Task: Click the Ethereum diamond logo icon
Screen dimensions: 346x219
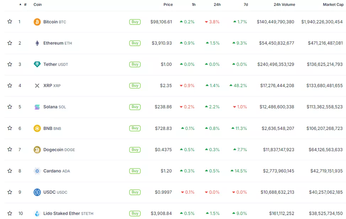Action: [37, 43]
